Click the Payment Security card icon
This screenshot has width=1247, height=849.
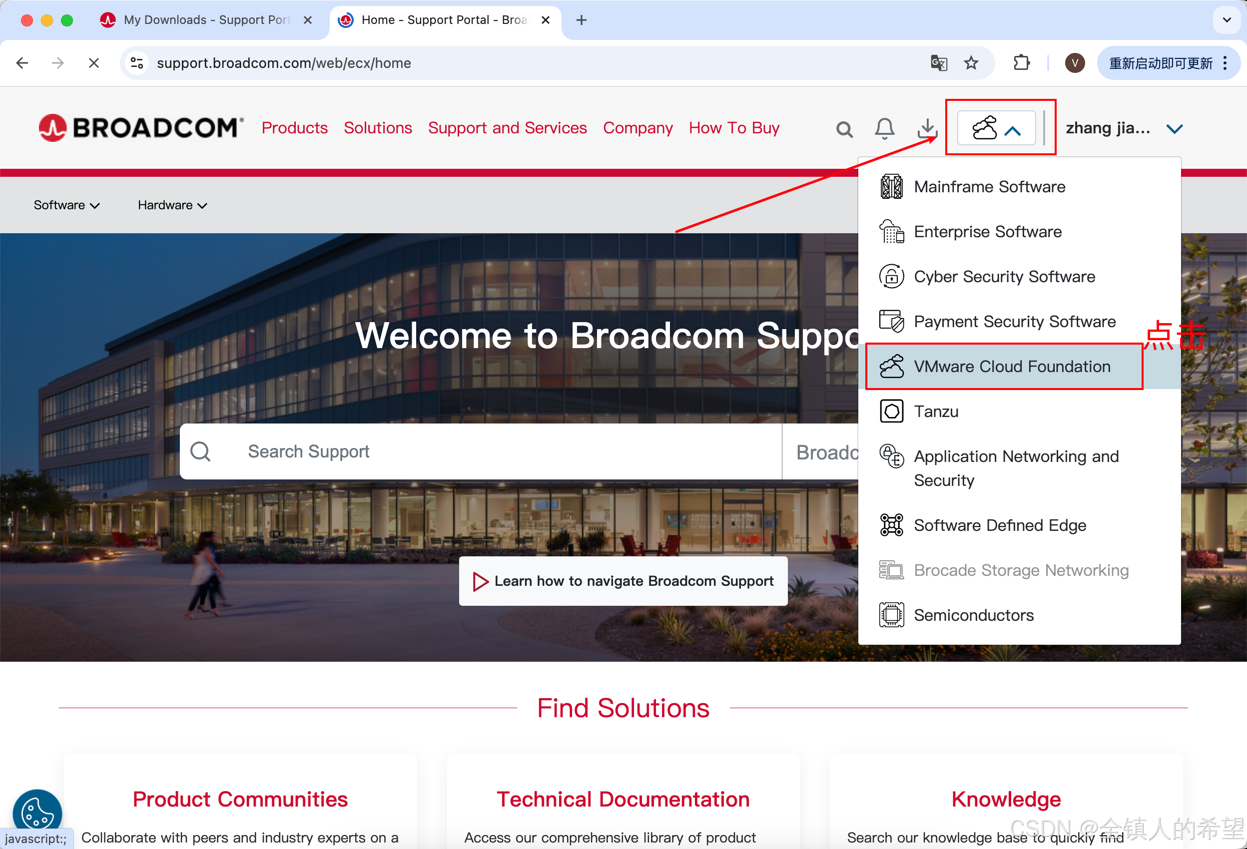(891, 322)
